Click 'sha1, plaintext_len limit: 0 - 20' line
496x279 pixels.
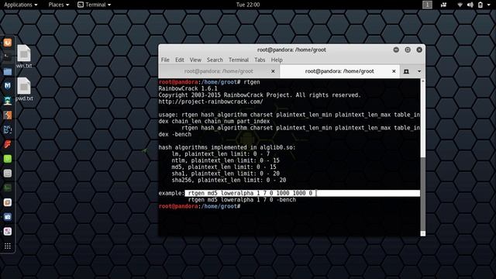226,174
